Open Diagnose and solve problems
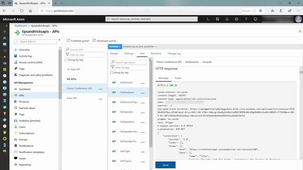Image resolution: width=303 pixels, height=170 pixels. (x=36, y=75)
